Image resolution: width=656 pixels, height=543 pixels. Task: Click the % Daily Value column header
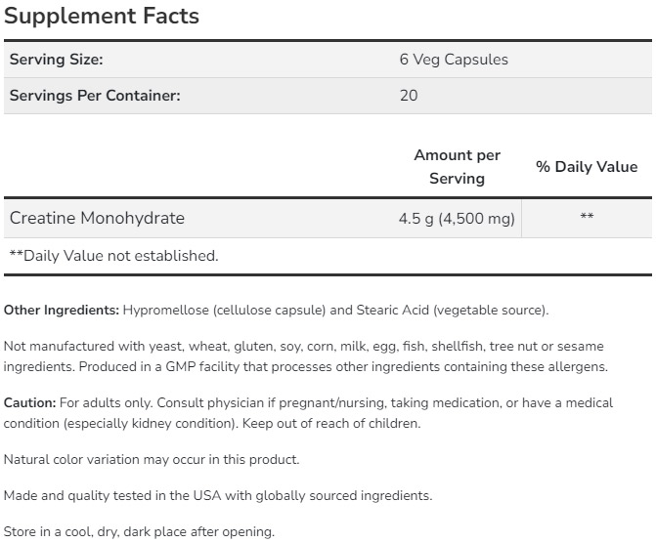[x=587, y=167]
